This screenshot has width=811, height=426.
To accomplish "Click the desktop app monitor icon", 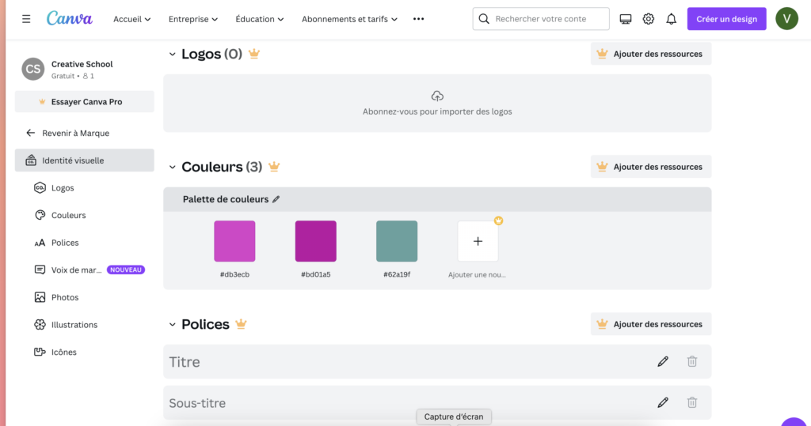I will pos(625,19).
